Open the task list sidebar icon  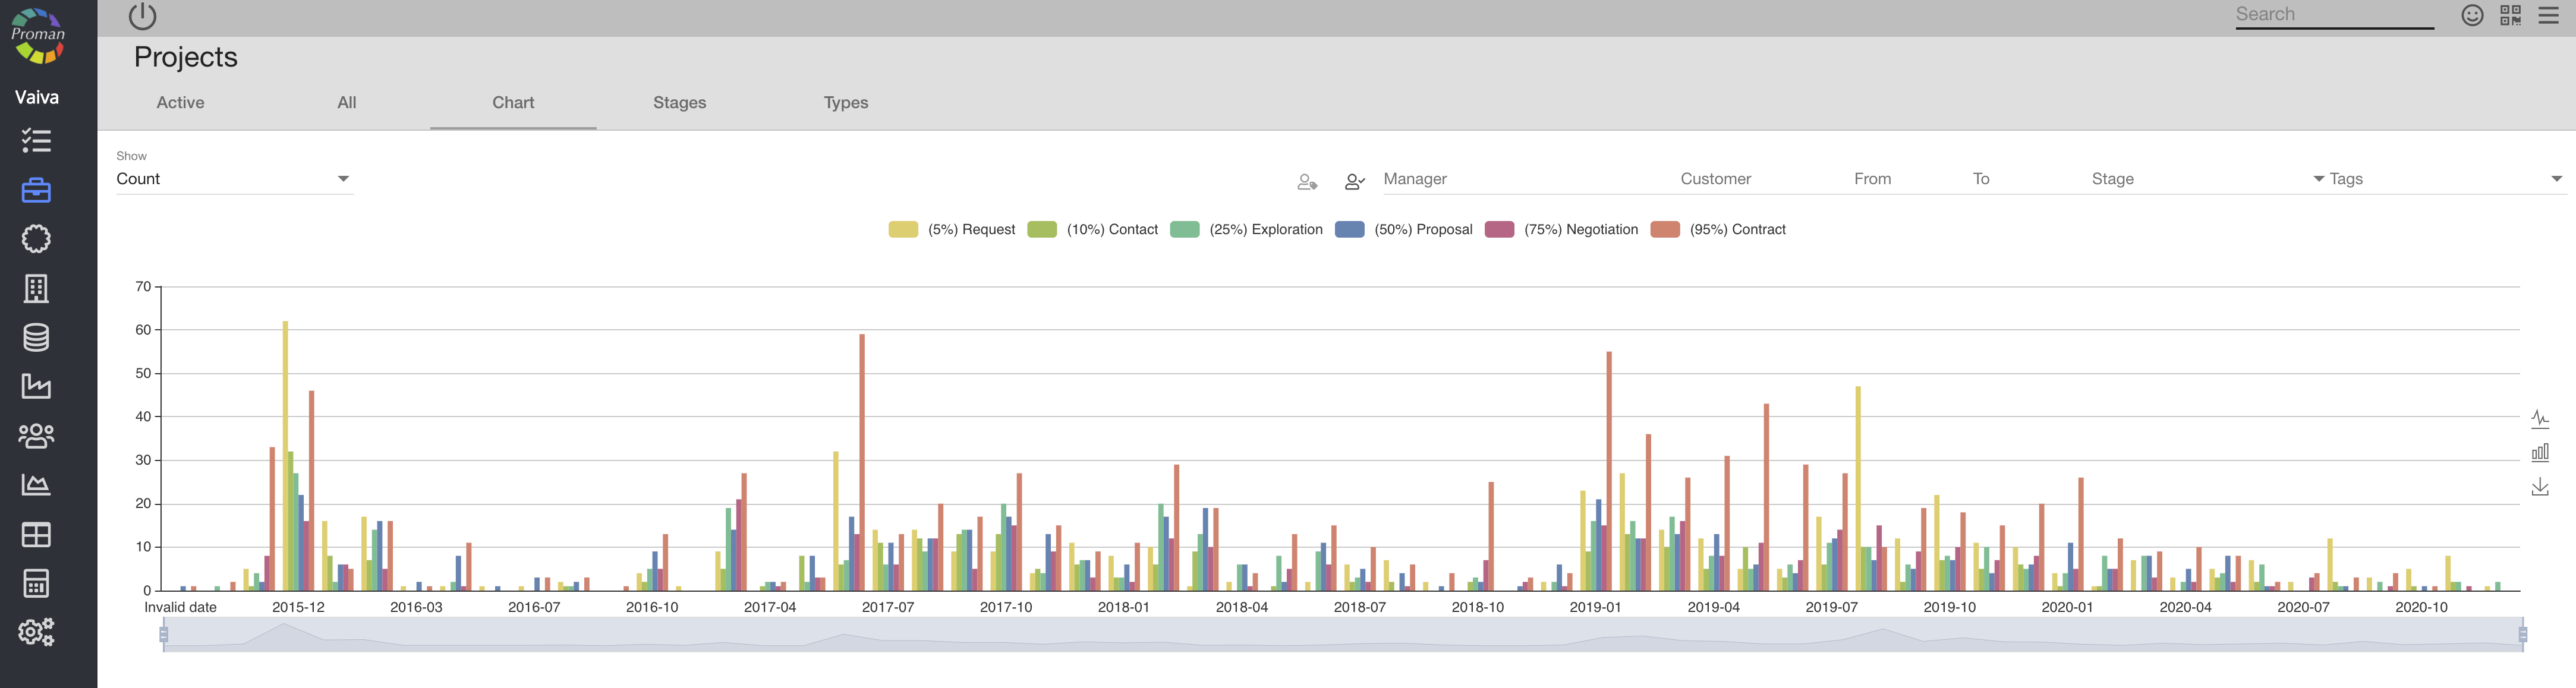pos(36,141)
